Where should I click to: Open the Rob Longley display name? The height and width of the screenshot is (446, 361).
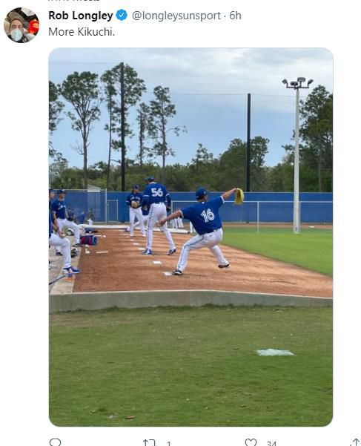(x=81, y=16)
